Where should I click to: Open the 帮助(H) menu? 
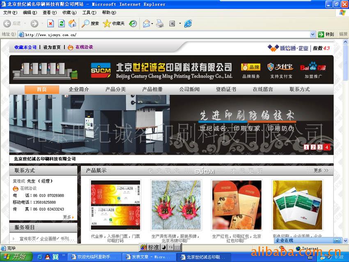point(109,13)
